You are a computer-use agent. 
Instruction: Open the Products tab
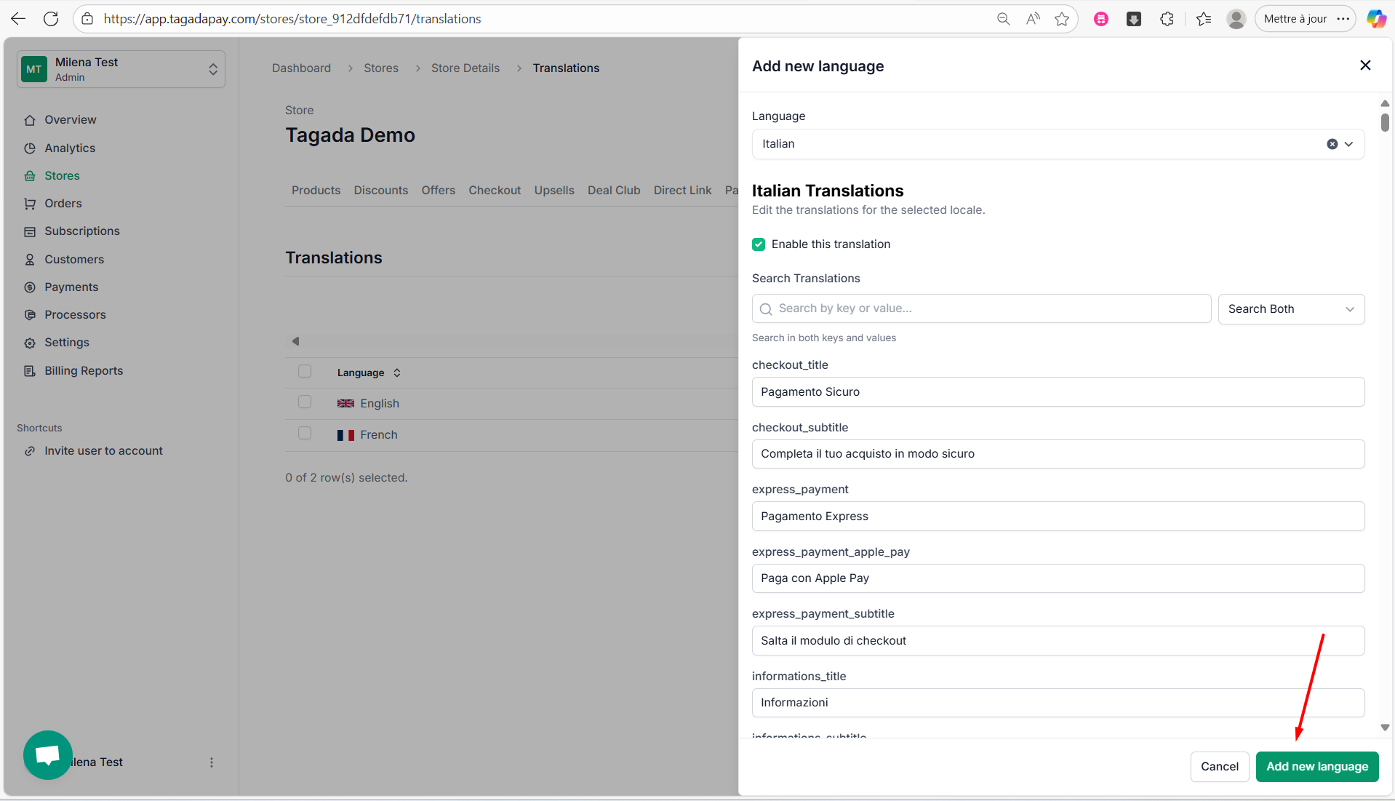316,191
